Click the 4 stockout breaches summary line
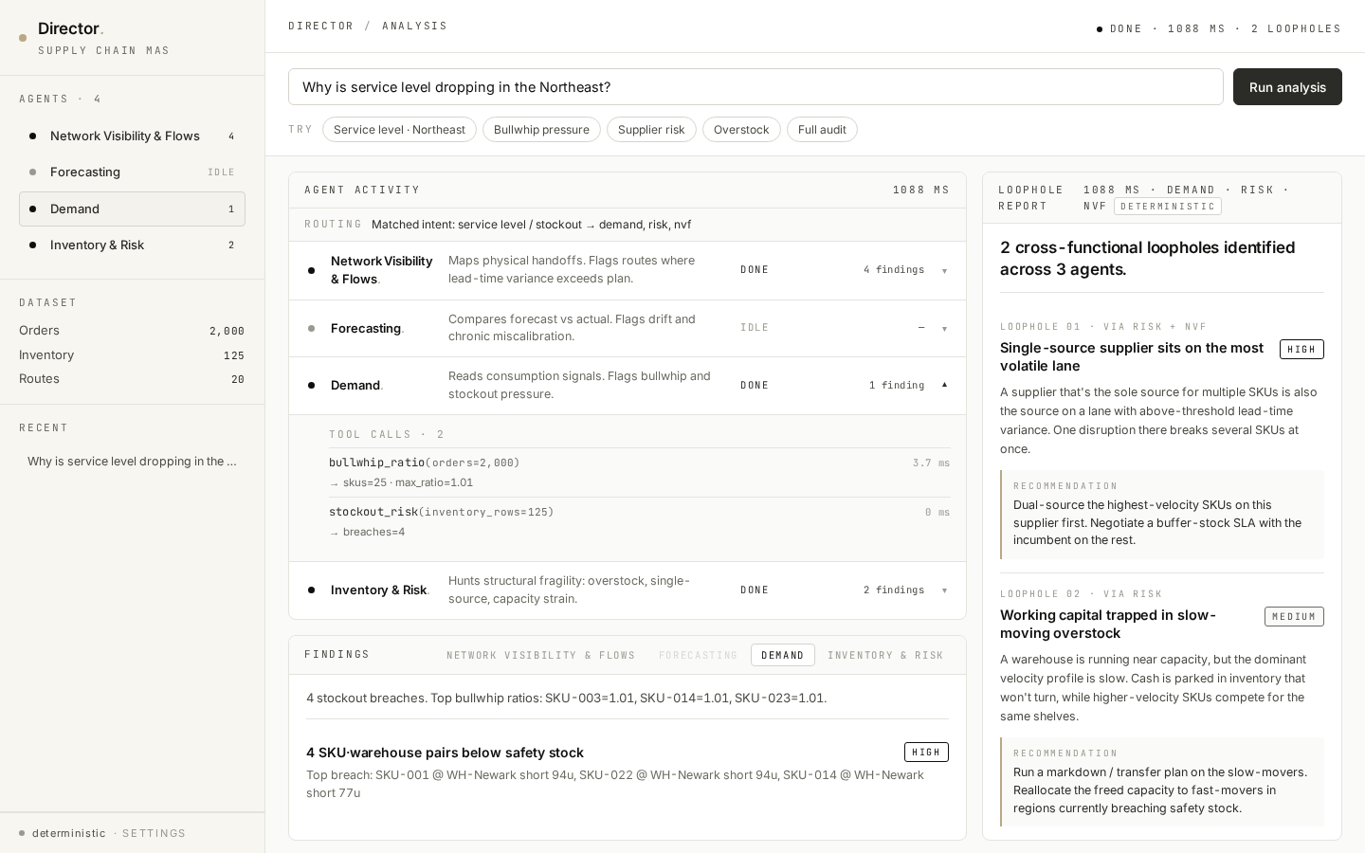The width and height of the screenshot is (1365, 853). tap(566, 699)
